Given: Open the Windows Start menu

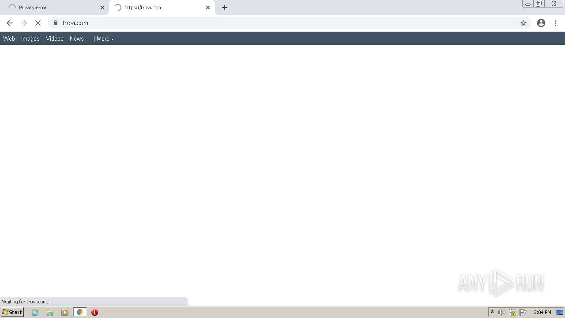Looking at the screenshot, I should click(12, 312).
